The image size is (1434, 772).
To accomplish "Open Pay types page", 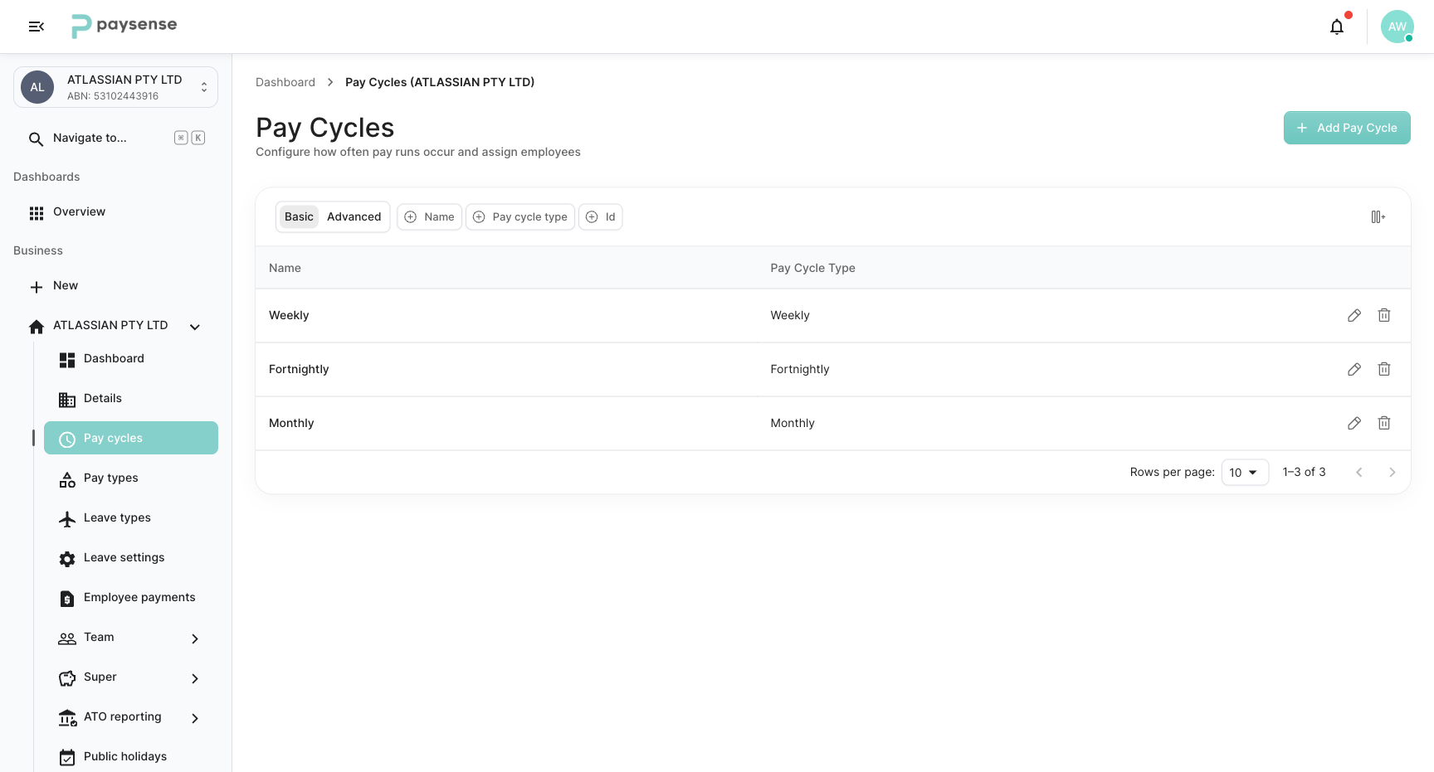I will [x=131, y=478].
